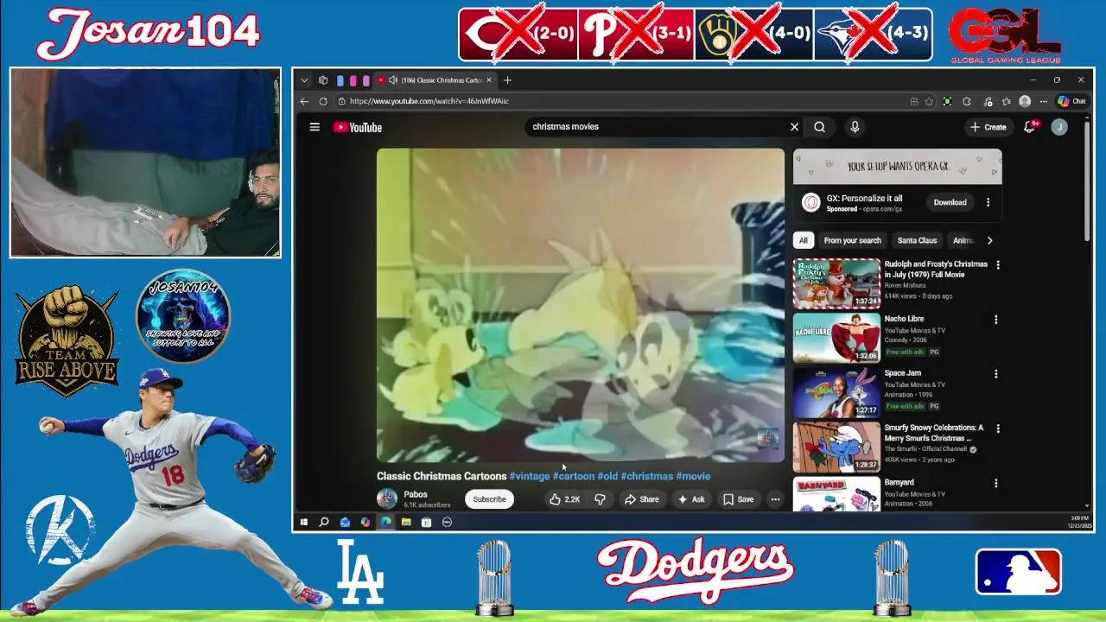
Task: Open the browser Copilot Chat button
Action: click(1072, 101)
